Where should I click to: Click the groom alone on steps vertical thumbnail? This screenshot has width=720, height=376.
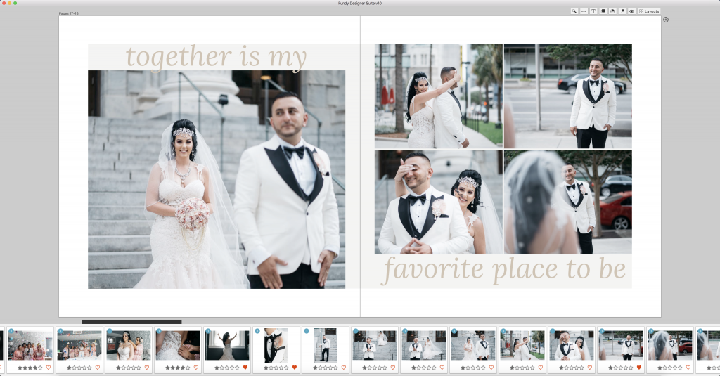(325, 345)
